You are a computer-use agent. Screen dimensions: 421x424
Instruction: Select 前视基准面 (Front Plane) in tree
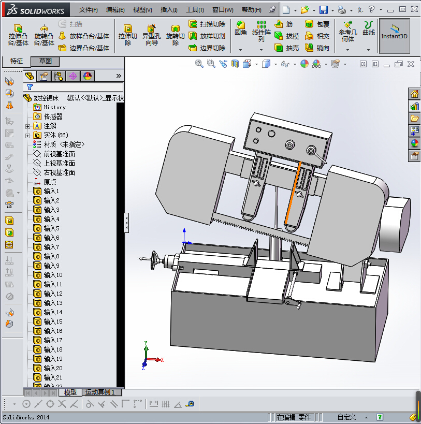(x=54, y=154)
